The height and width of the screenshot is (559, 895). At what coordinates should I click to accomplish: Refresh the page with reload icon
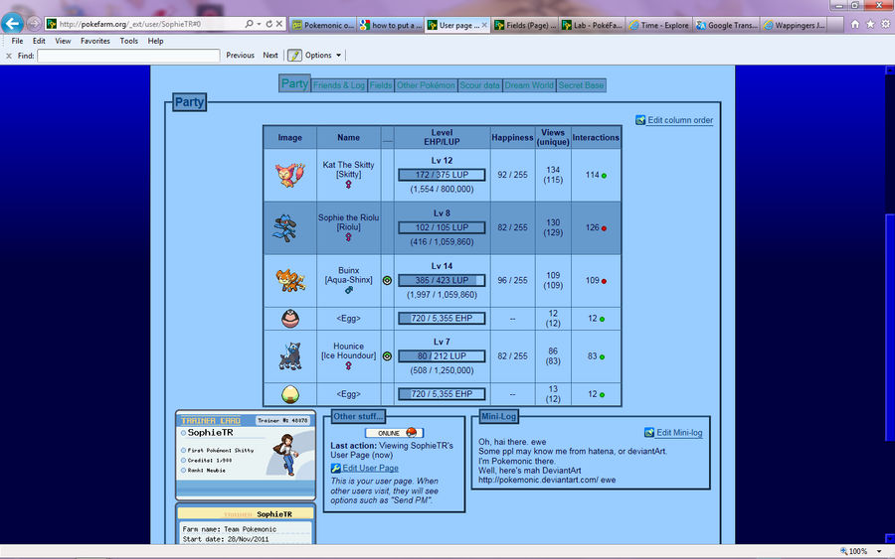[268, 24]
